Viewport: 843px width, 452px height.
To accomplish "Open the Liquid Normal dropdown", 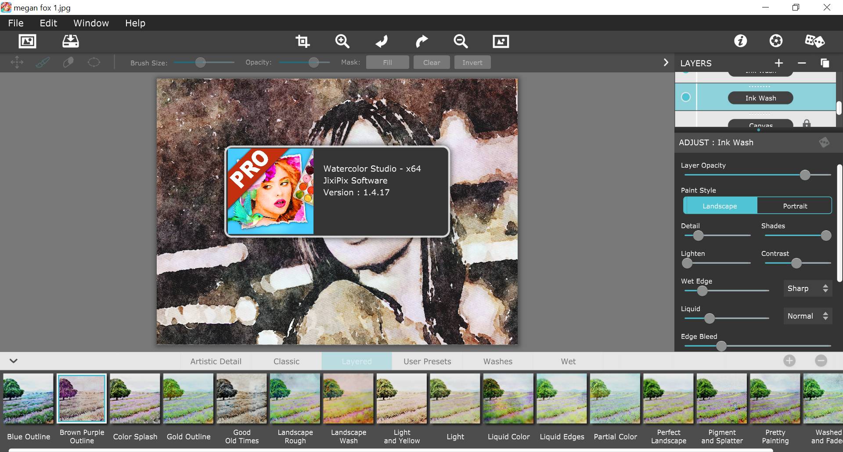I will coord(807,316).
